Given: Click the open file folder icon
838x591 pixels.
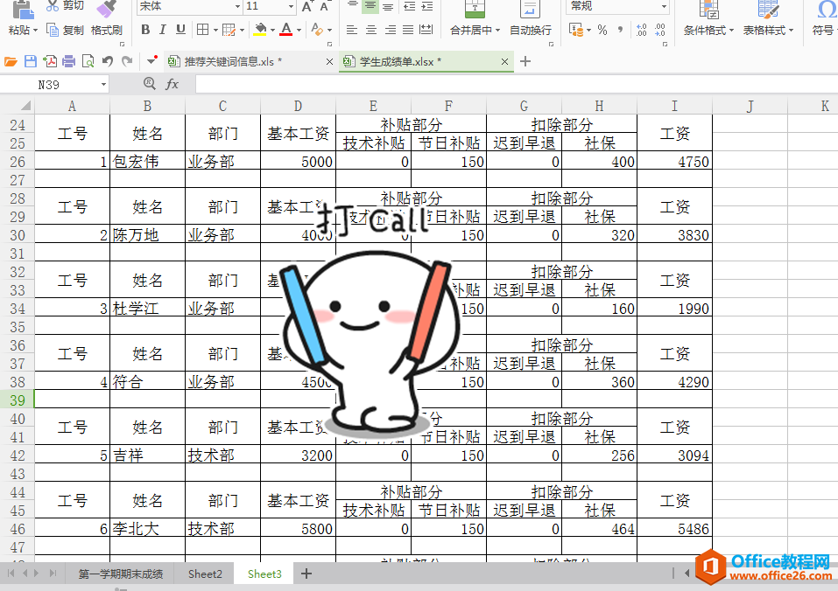Looking at the screenshot, I should click(11, 62).
